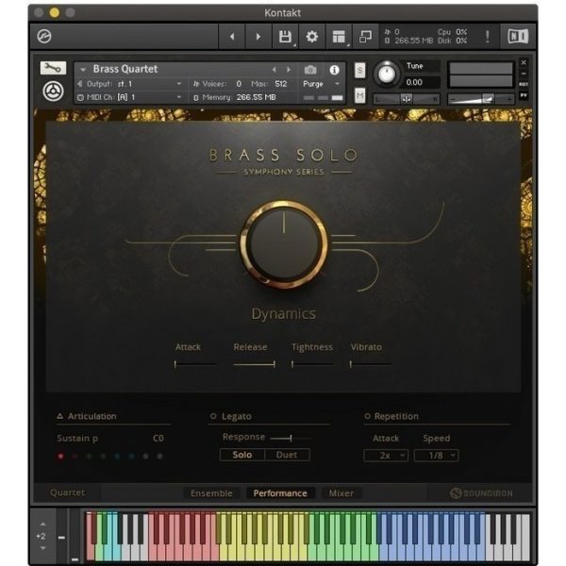The width and height of the screenshot is (566, 566).
Task: Open the Quartet instrument selector
Action: click(67, 492)
